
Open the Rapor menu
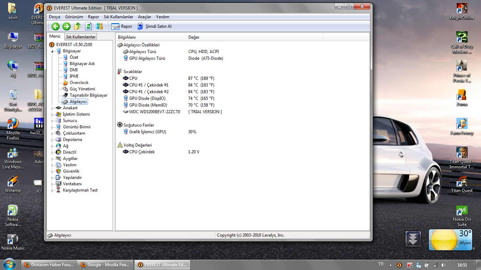click(94, 17)
